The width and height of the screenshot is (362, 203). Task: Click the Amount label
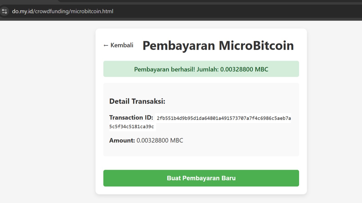(x=122, y=141)
